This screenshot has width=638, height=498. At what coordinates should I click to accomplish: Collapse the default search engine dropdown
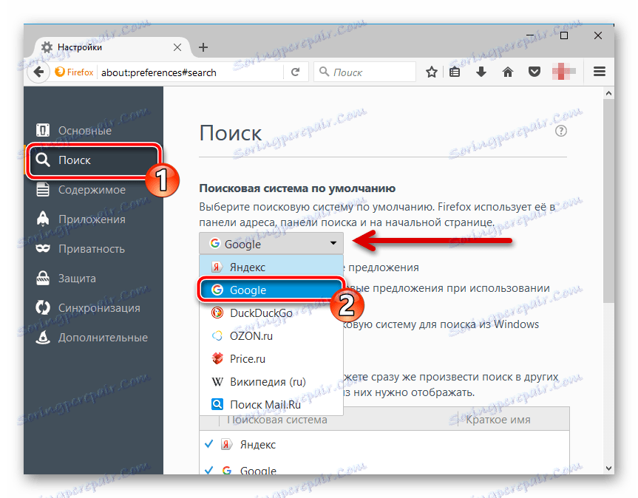(271, 244)
